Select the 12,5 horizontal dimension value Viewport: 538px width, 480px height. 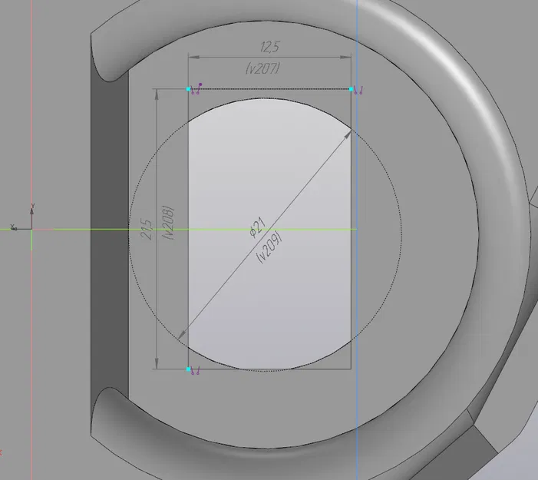270,47
